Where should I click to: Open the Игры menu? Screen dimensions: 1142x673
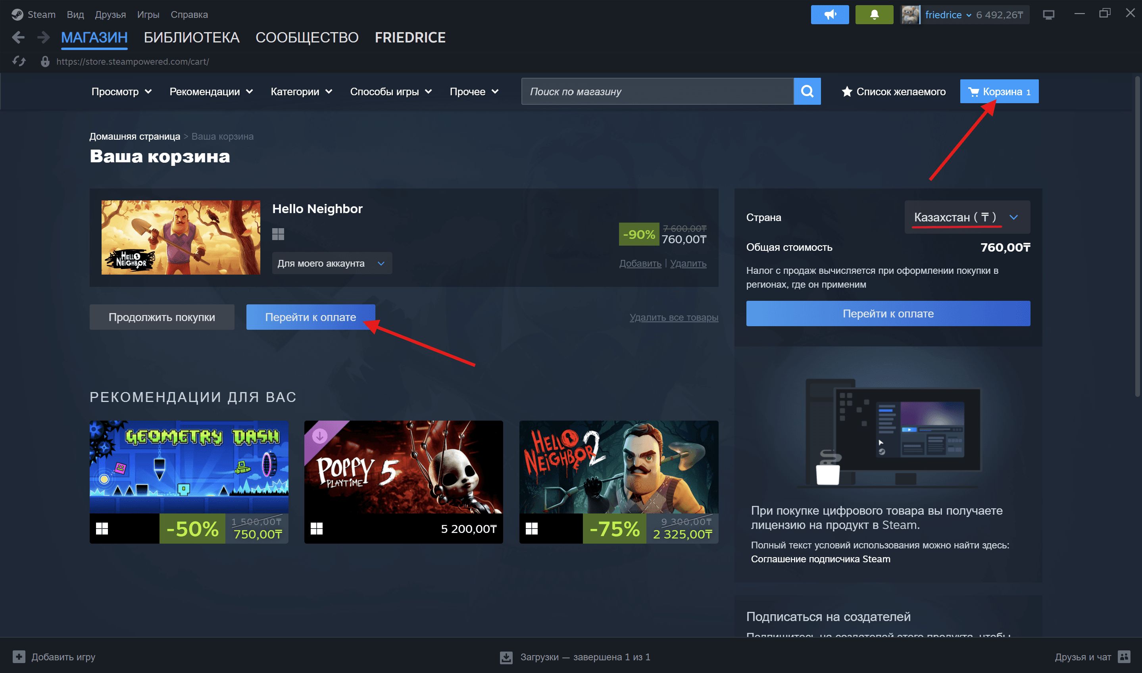point(148,15)
